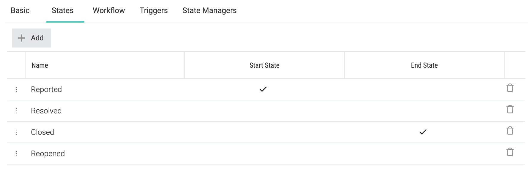This screenshot has height=174, width=532.
Task: Uncheck Start State for Reported
Action: [x=263, y=89]
